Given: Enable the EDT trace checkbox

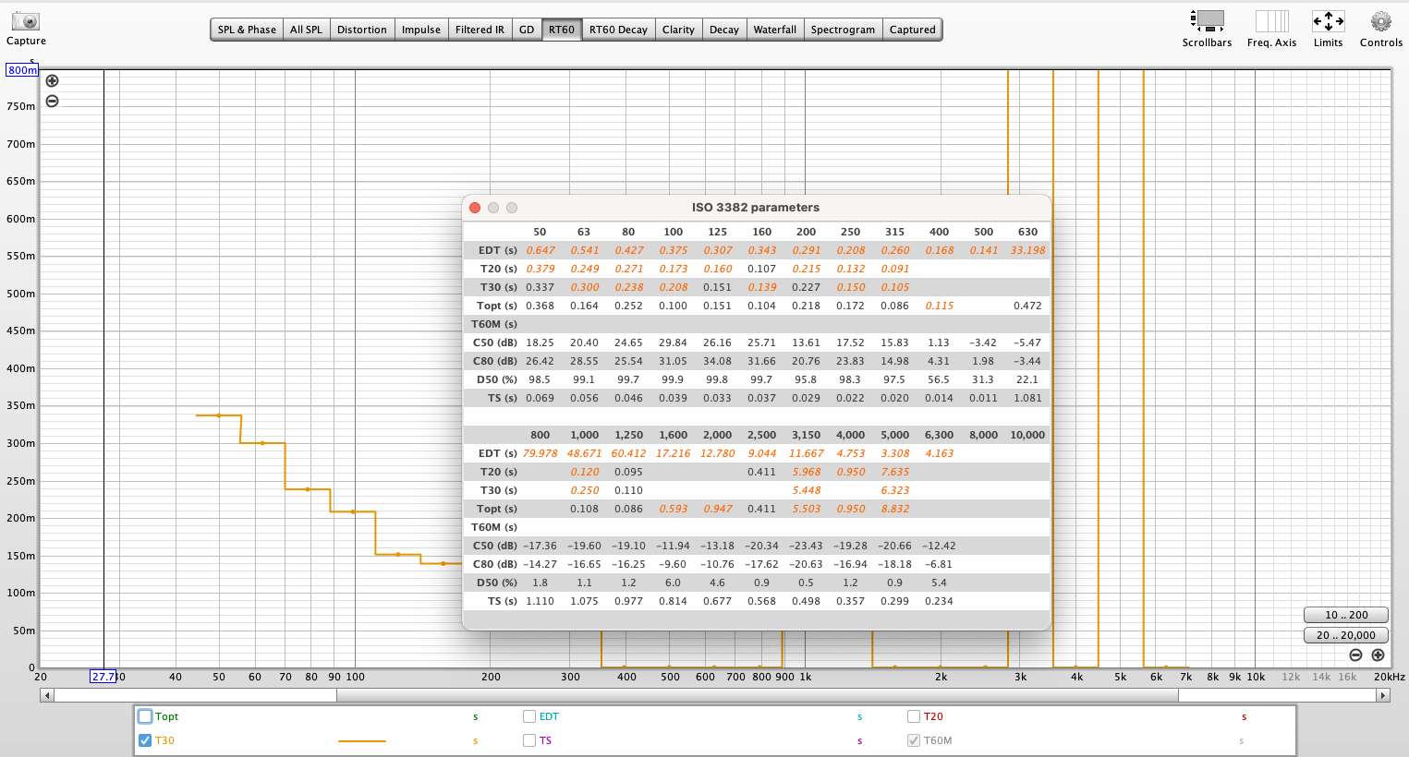Looking at the screenshot, I should pyautogui.click(x=529, y=716).
